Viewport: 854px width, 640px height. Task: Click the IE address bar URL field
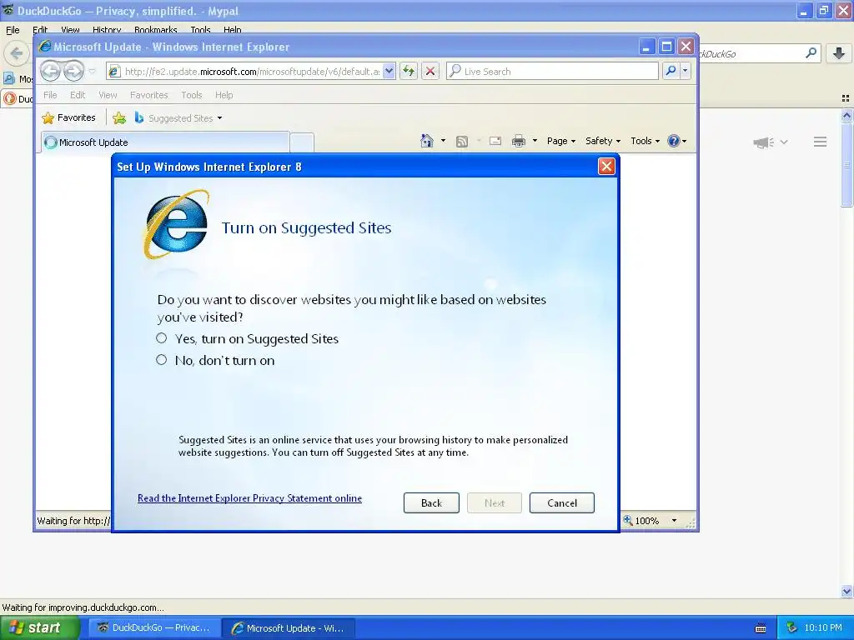click(252, 72)
